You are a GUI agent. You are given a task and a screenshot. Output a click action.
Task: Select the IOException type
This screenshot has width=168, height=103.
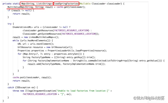[x=23, y=87]
